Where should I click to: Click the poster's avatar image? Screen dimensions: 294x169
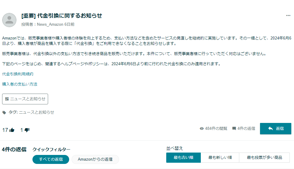[9, 20]
